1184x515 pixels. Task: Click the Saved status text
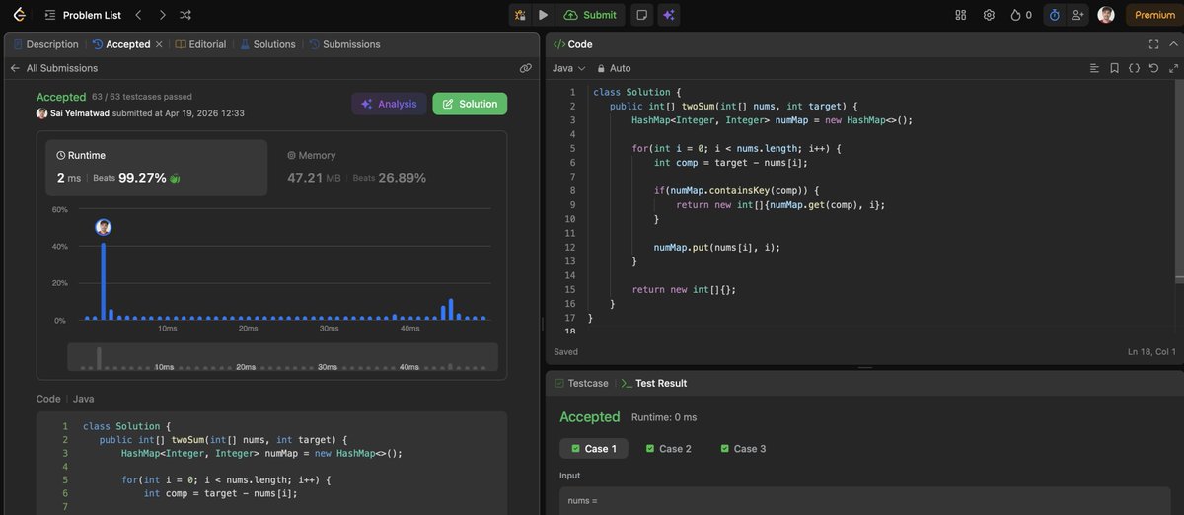pyautogui.click(x=566, y=351)
